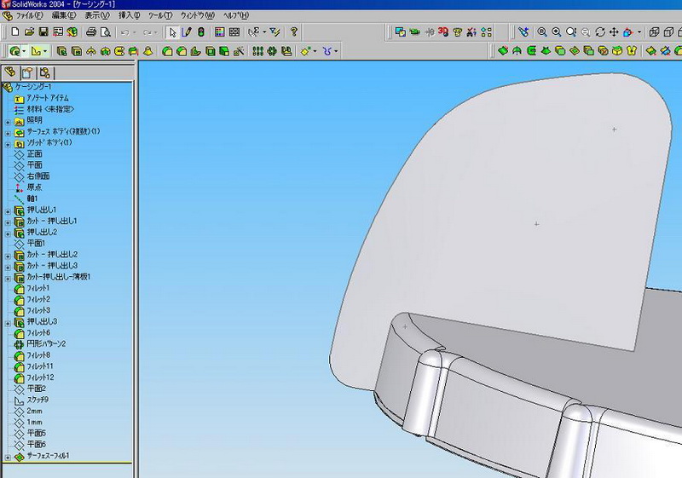This screenshot has height=478, width=682.
Task: Click the red 3D sketch icon
Action: pyautogui.click(x=443, y=32)
